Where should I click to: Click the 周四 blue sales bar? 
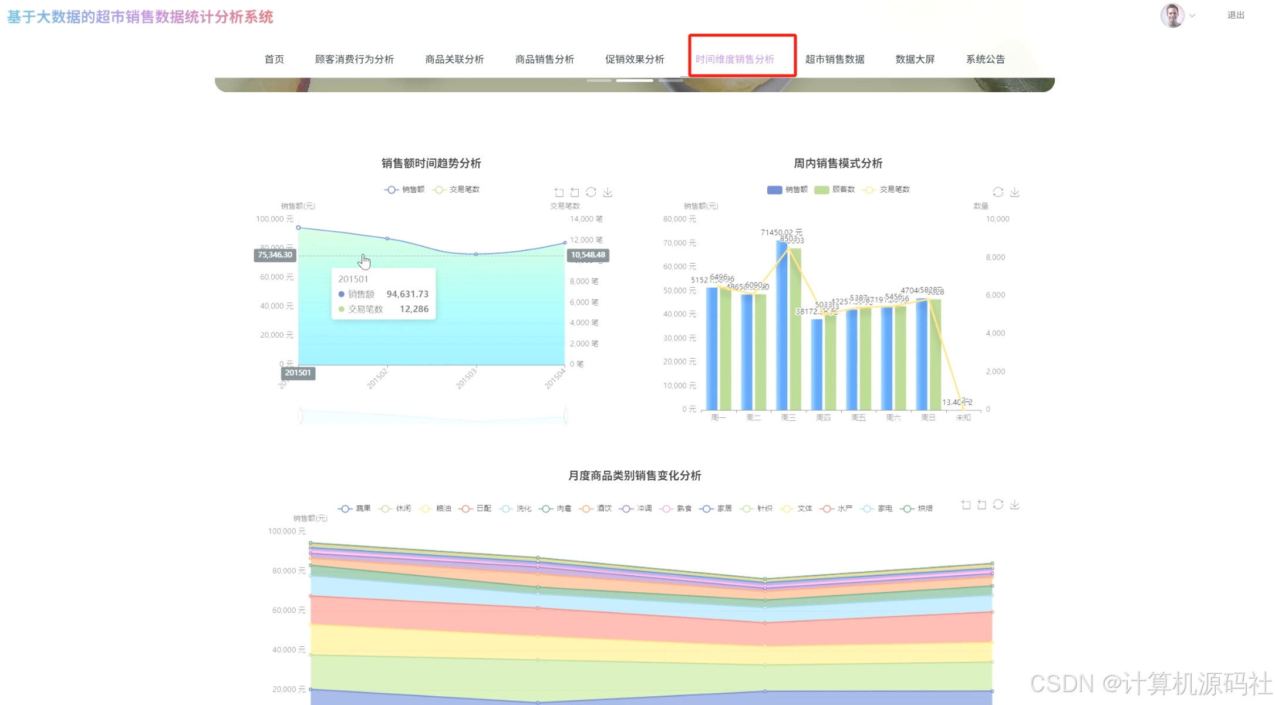tap(817, 365)
